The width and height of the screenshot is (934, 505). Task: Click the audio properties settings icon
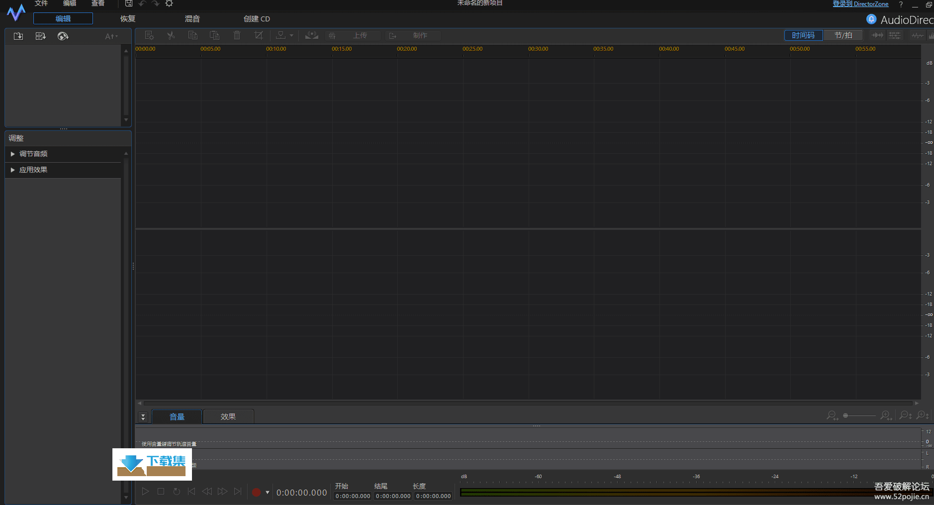pos(149,35)
